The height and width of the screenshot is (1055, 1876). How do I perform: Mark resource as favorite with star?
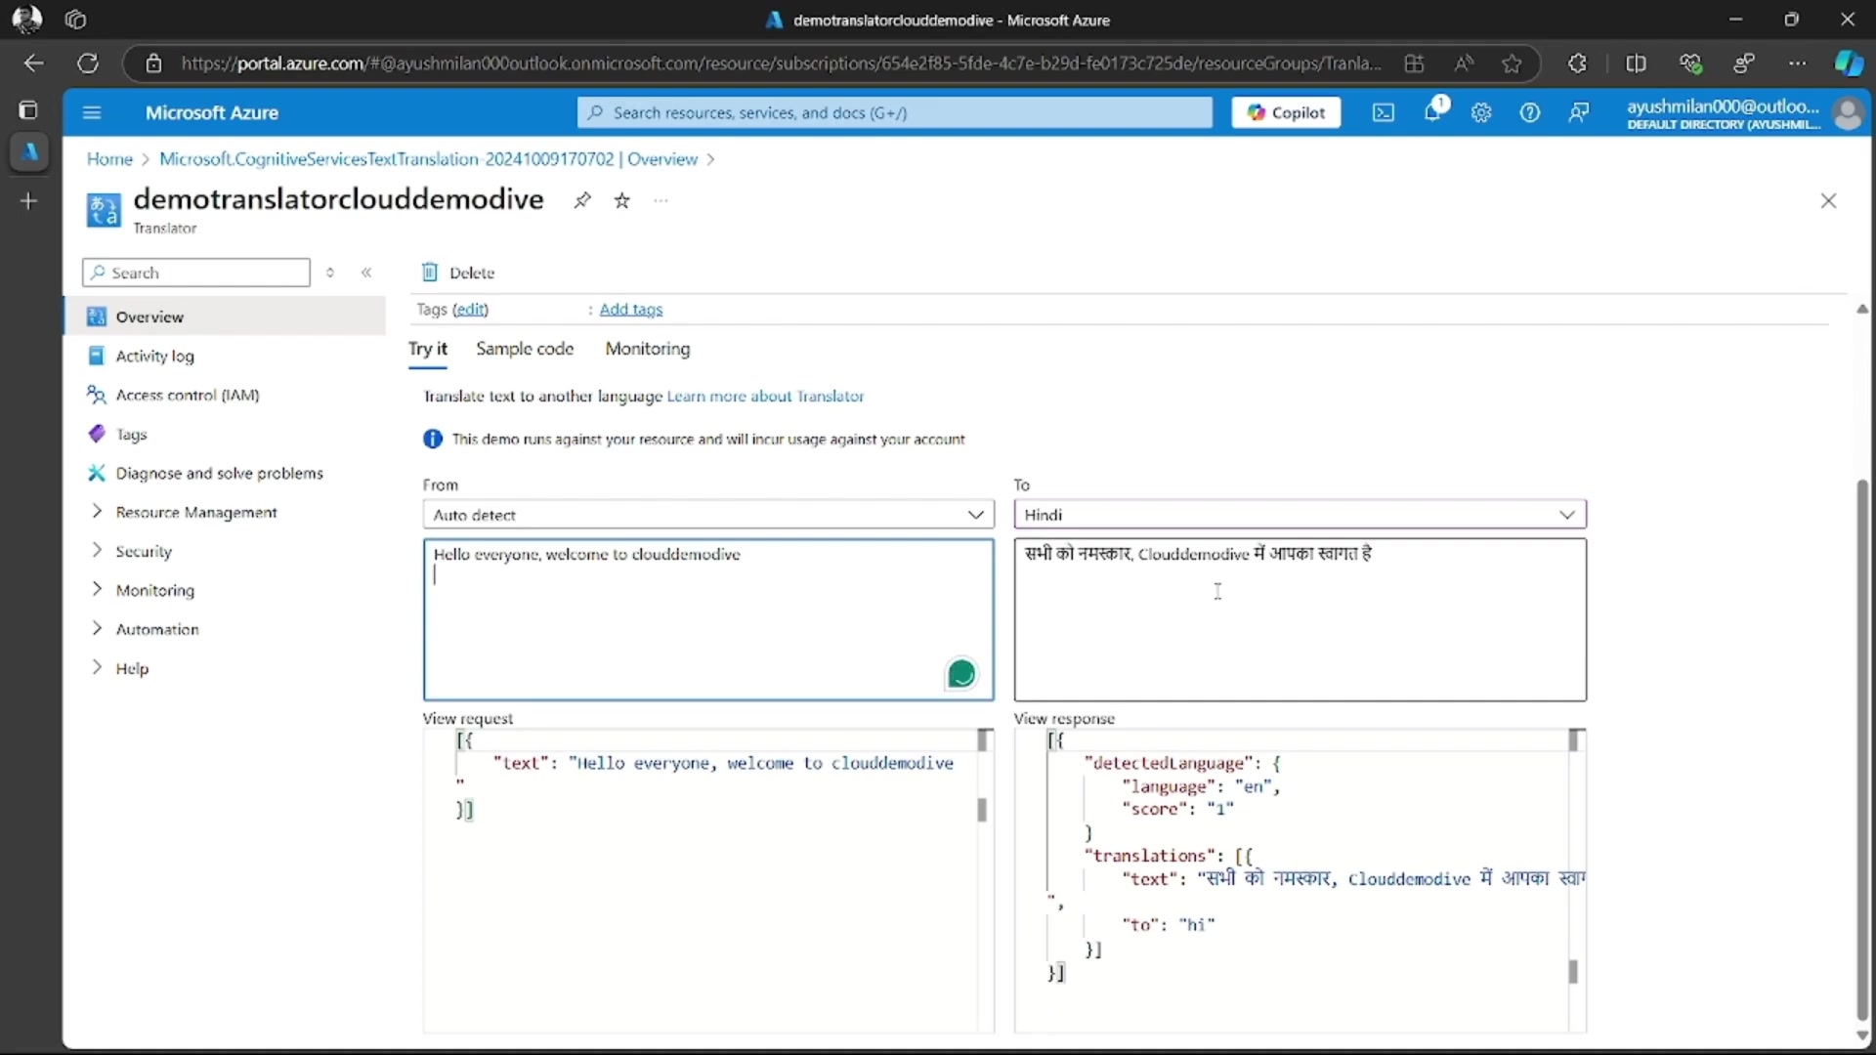tap(622, 200)
